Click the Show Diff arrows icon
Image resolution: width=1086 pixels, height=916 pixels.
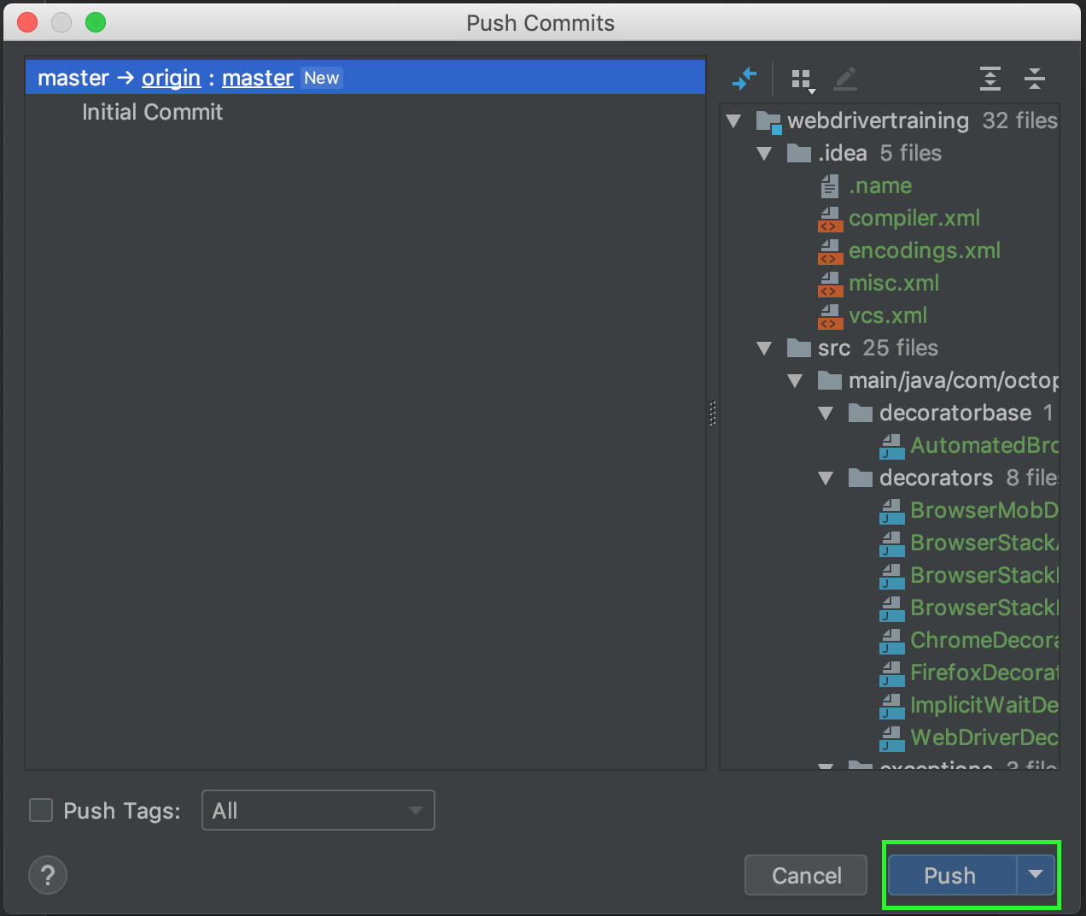[744, 79]
